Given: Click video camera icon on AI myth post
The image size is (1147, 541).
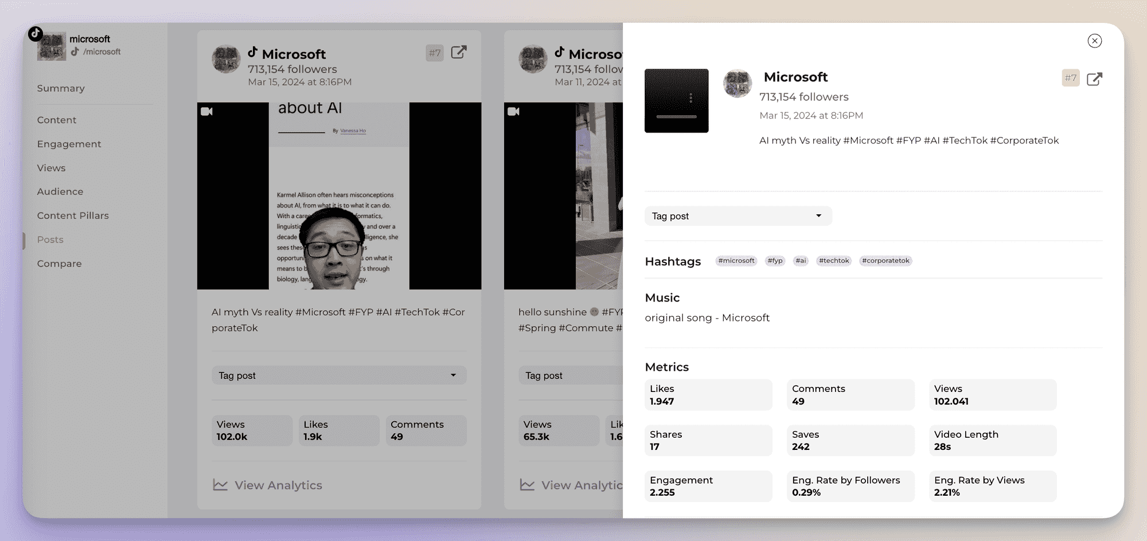Looking at the screenshot, I should pyautogui.click(x=206, y=111).
